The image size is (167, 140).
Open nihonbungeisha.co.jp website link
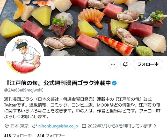(58, 126)
